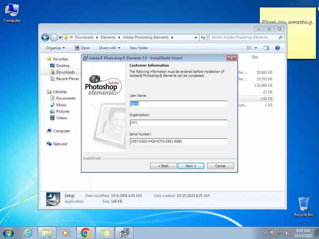Image resolution: width=319 pixels, height=239 pixels.
Task: Launch Google Chrome from the taskbar
Action: click(85, 233)
